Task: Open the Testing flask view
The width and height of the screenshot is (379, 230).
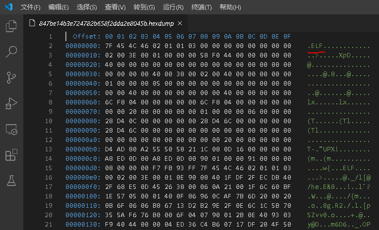Action: pyautogui.click(x=11, y=181)
